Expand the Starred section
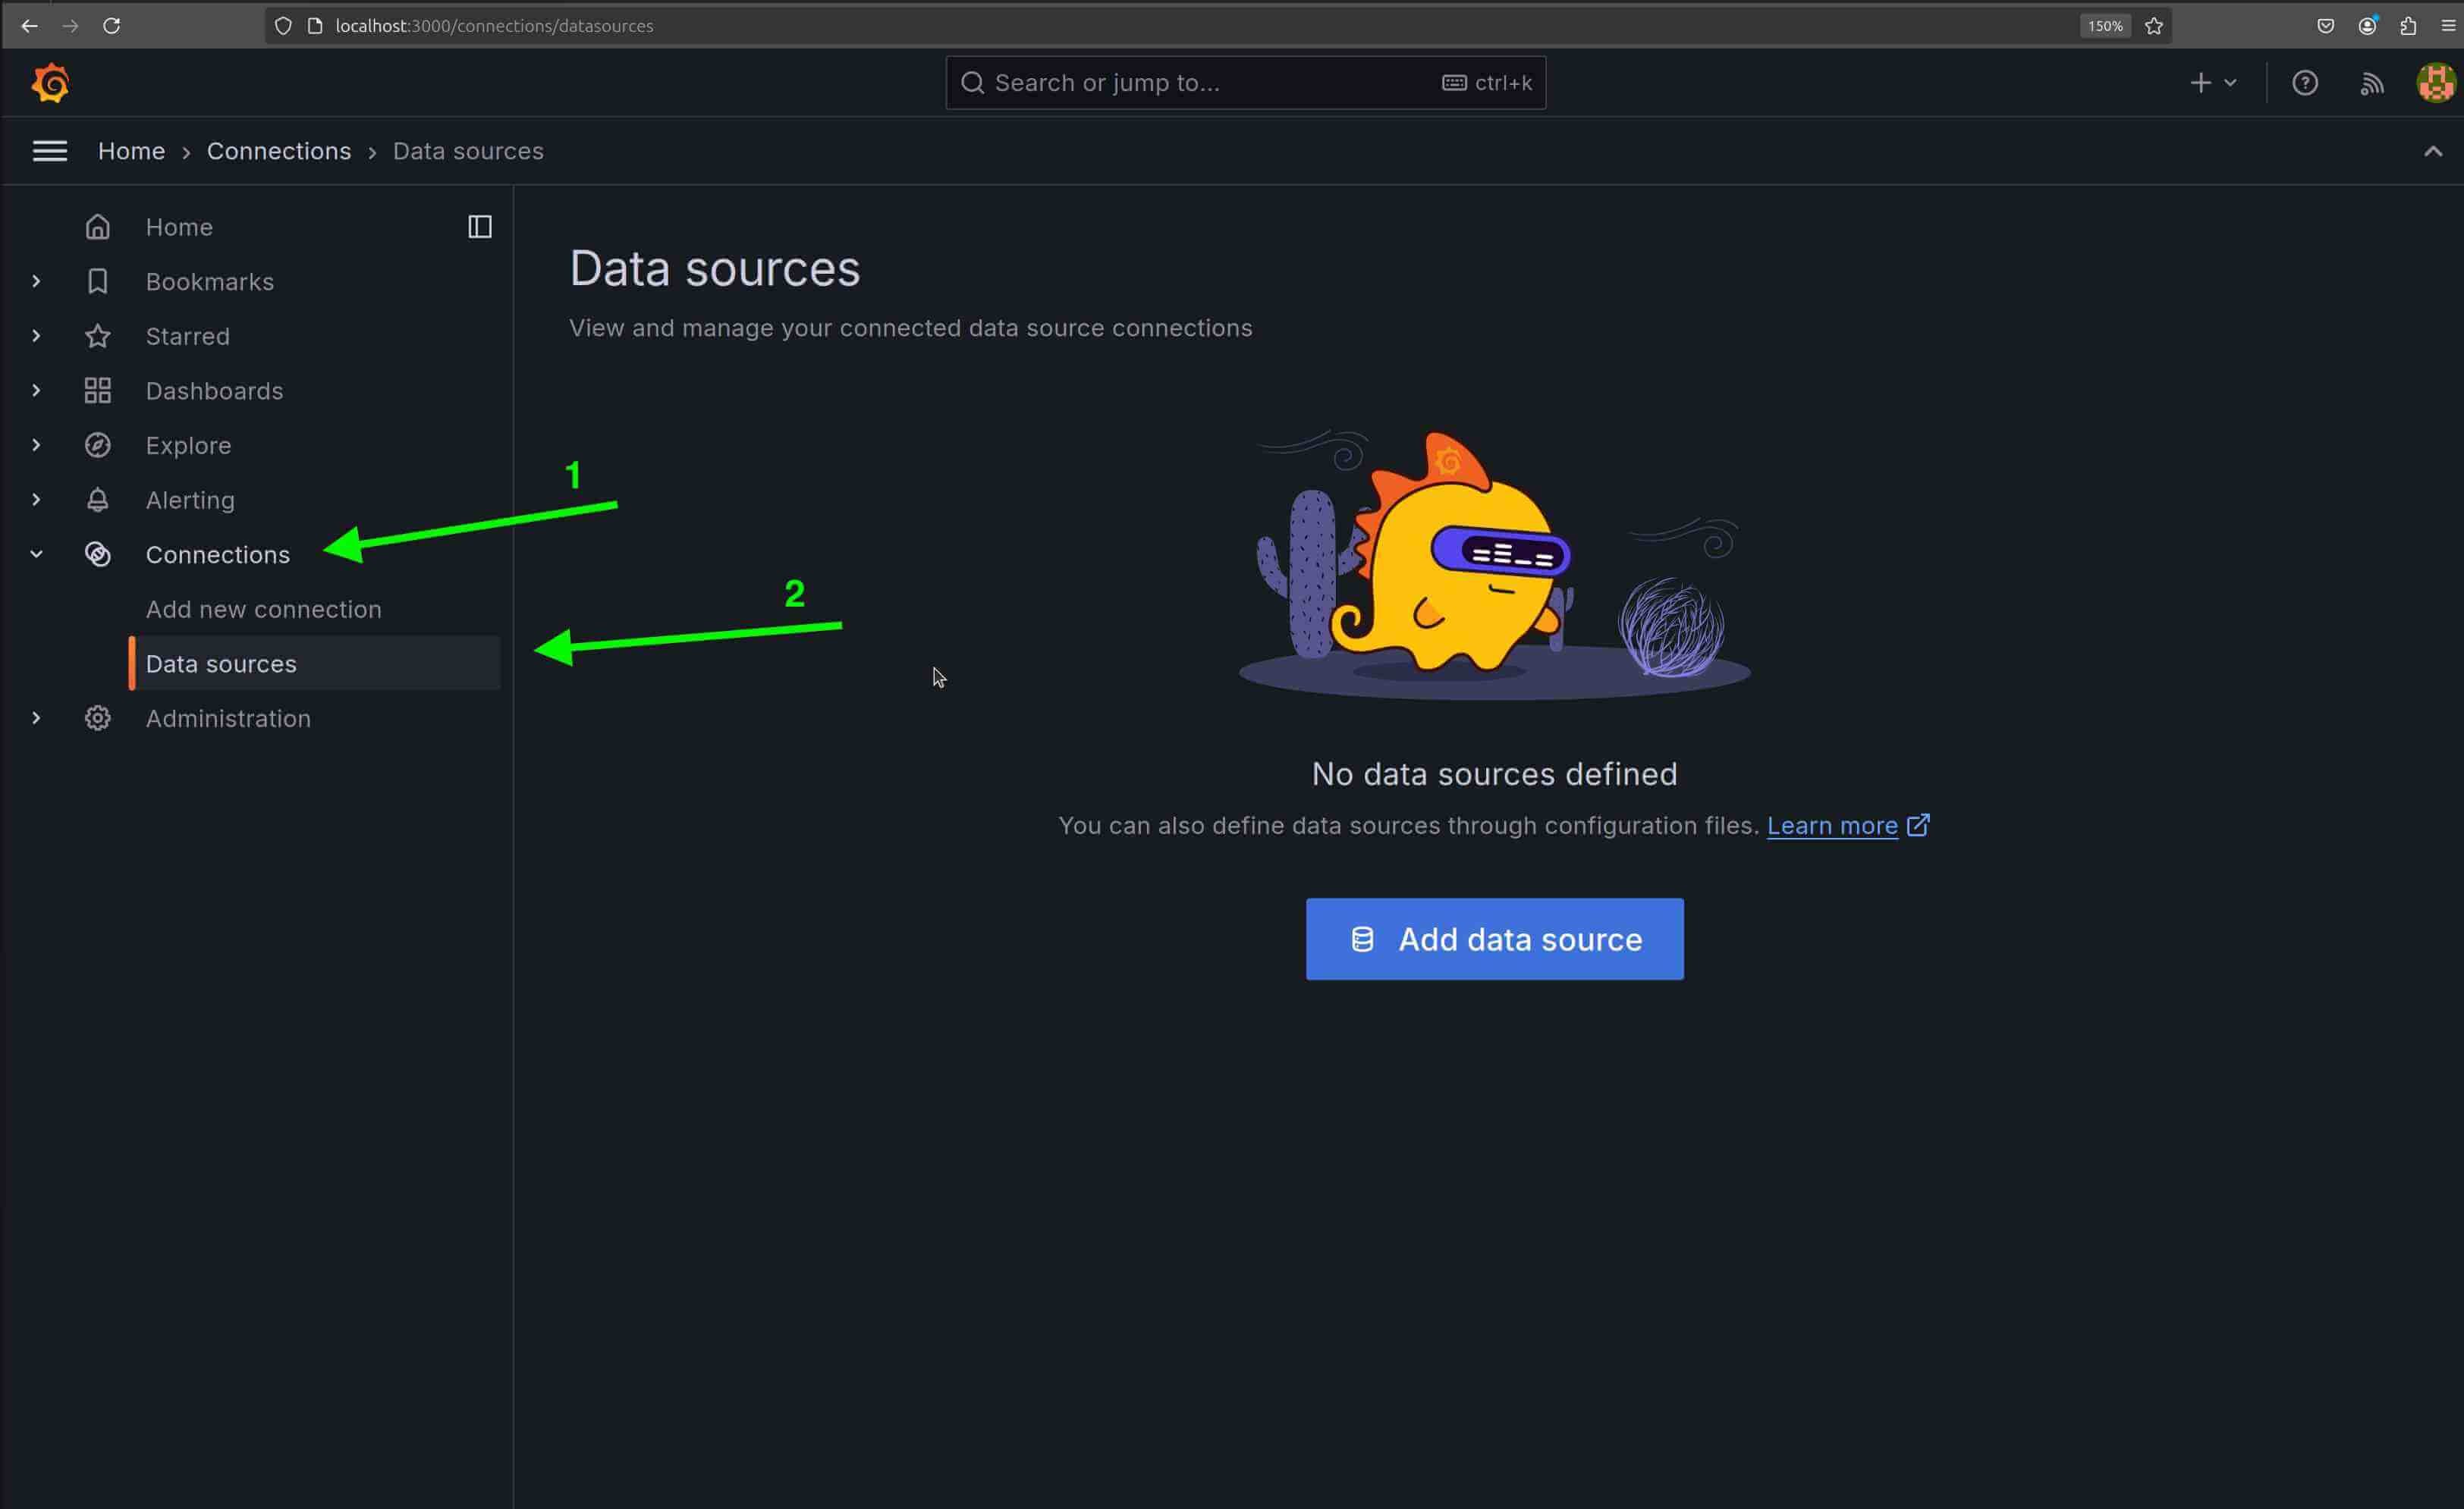Viewport: 2464px width, 1509px height. click(x=36, y=336)
